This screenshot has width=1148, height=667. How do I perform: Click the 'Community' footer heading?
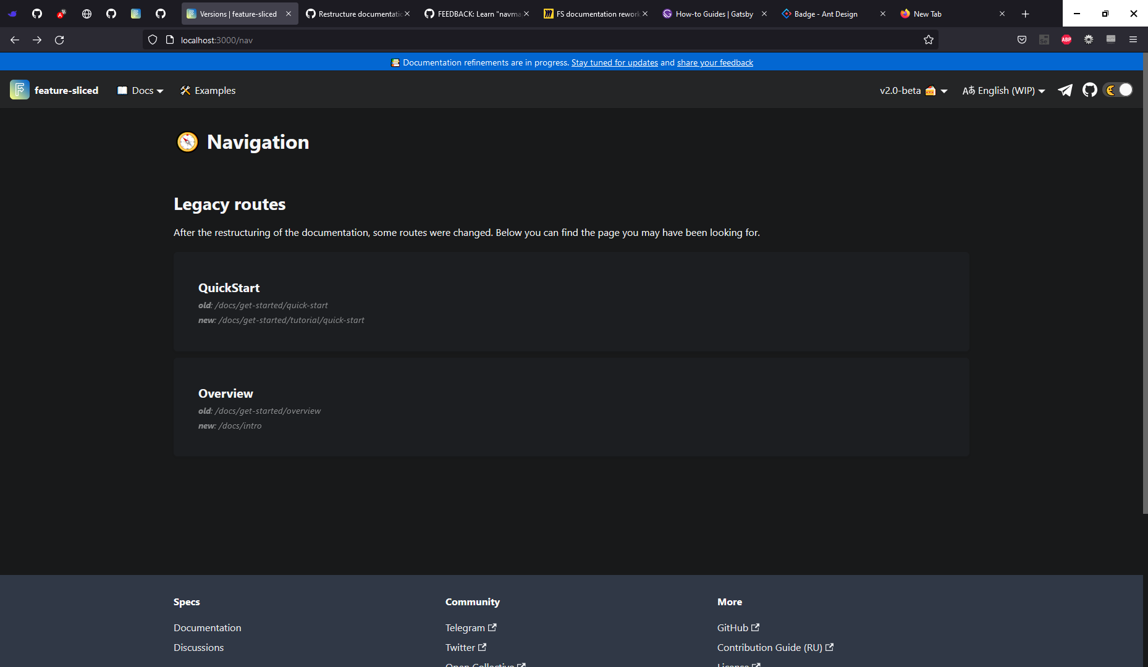point(473,602)
